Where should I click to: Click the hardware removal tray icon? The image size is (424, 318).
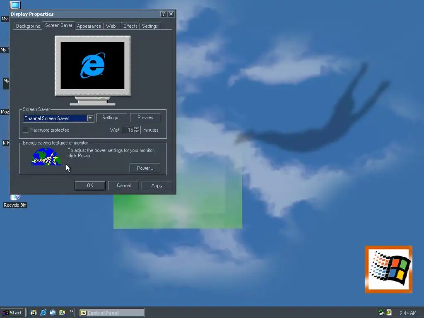[x=381, y=313]
